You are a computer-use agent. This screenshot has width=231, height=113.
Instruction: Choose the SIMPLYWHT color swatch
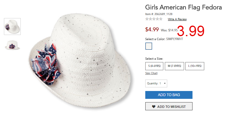click(149, 46)
